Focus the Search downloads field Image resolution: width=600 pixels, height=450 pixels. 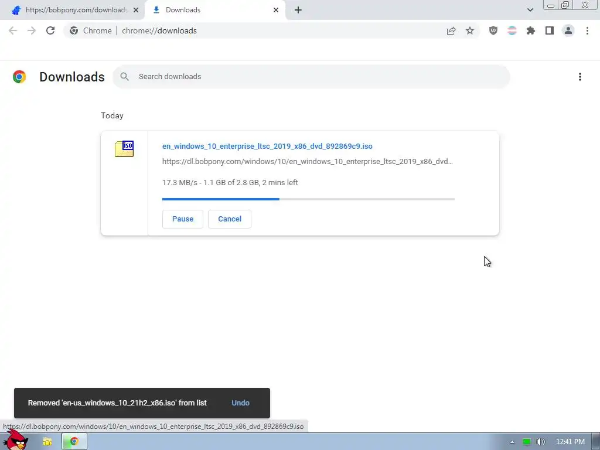click(311, 77)
